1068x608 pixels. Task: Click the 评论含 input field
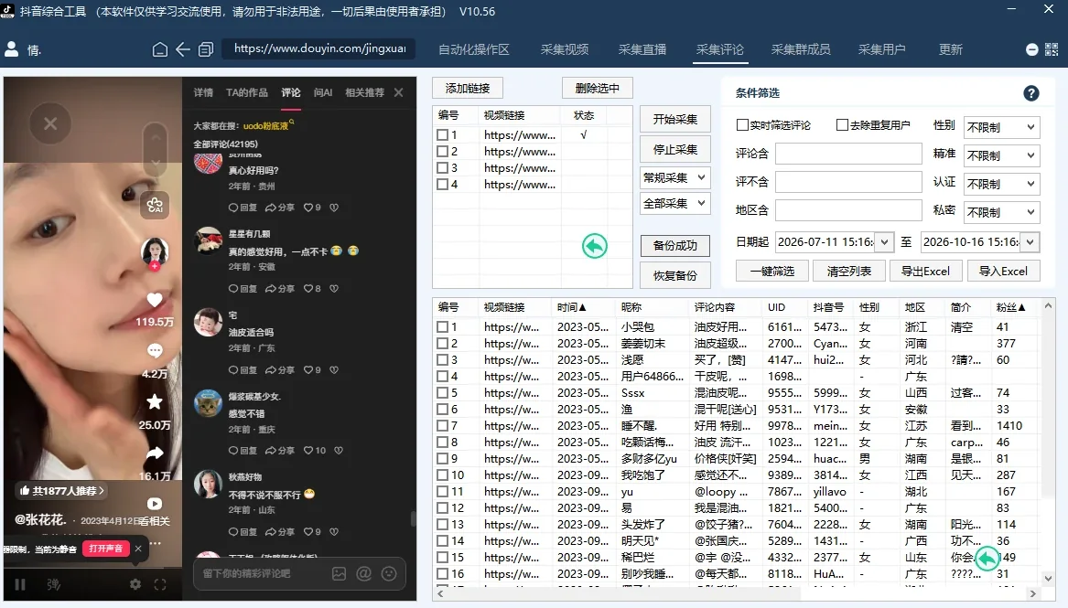tap(848, 154)
